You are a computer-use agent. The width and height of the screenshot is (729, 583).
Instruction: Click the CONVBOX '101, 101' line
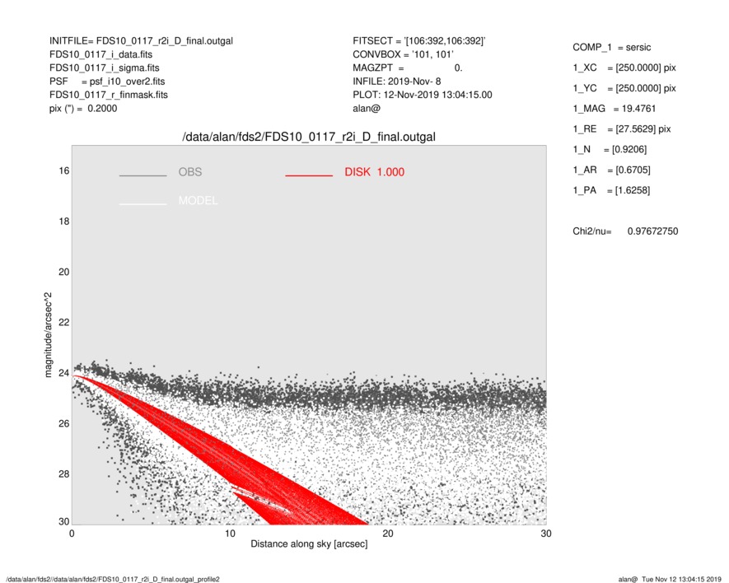(403, 54)
